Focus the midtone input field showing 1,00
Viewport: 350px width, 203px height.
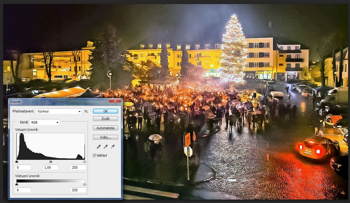tap(50, 167)
